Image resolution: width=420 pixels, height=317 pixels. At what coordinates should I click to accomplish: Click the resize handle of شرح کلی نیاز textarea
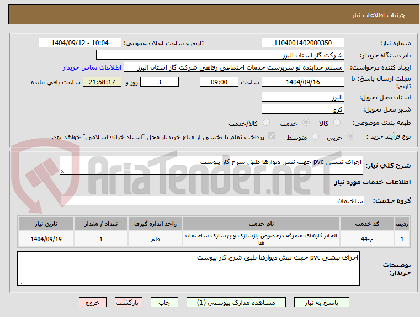62,172
